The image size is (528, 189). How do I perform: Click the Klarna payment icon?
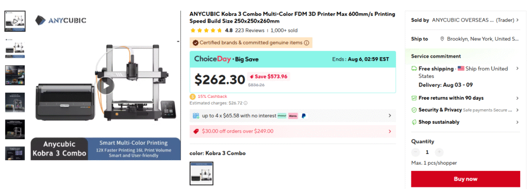click(293, 116)
